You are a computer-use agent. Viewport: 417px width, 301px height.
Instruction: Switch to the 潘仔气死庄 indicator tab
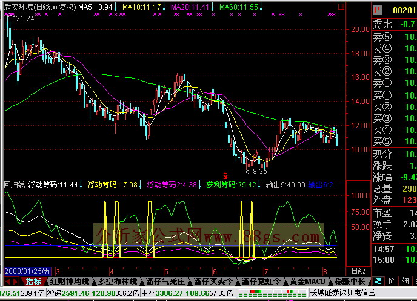pyautogui.click(x=165, y=282)
